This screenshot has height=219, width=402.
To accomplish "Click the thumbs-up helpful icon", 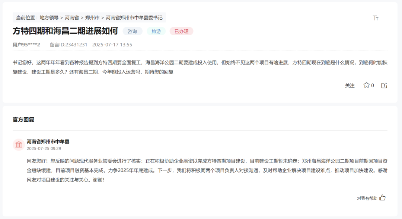I will (383, 197).
